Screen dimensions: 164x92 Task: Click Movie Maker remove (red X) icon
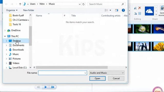(140, 8)
